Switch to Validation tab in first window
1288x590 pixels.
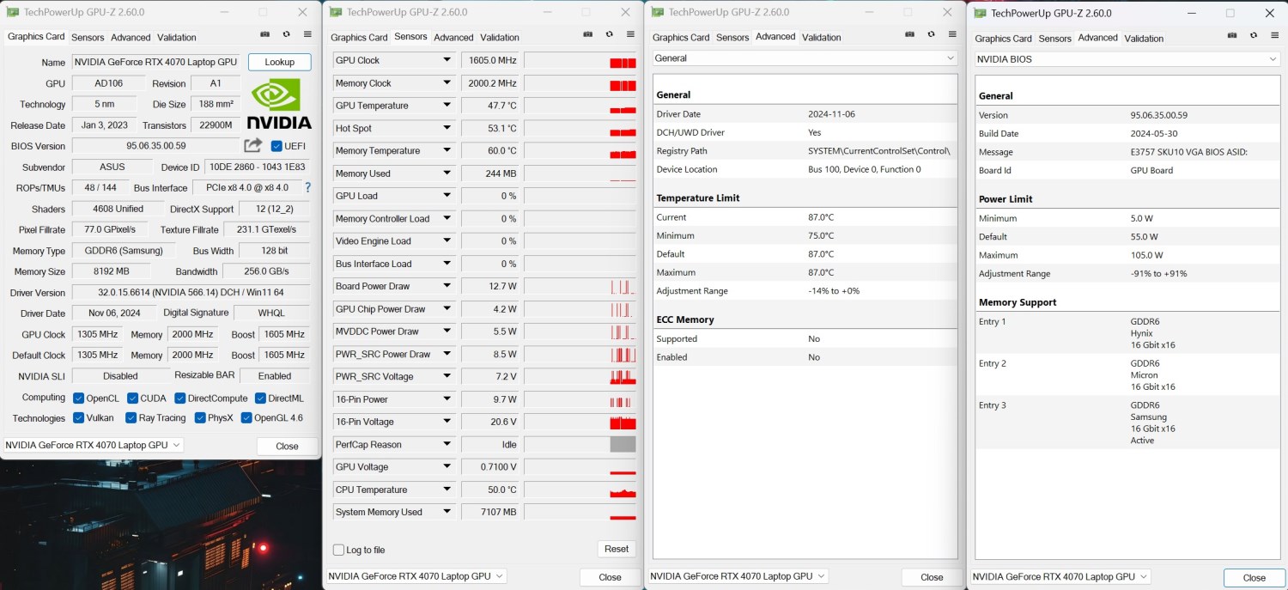(x=177, y=38)
